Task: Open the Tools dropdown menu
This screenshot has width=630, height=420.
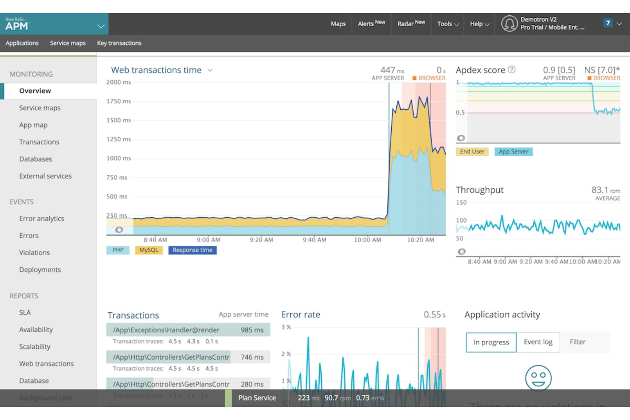Action: (x=447, y=24)
